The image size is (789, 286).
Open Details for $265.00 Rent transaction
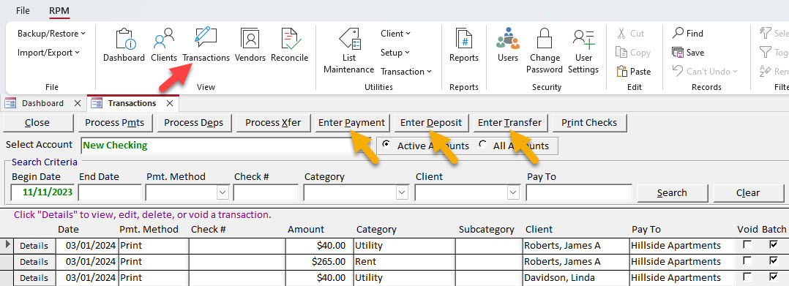tap(34, 261)
